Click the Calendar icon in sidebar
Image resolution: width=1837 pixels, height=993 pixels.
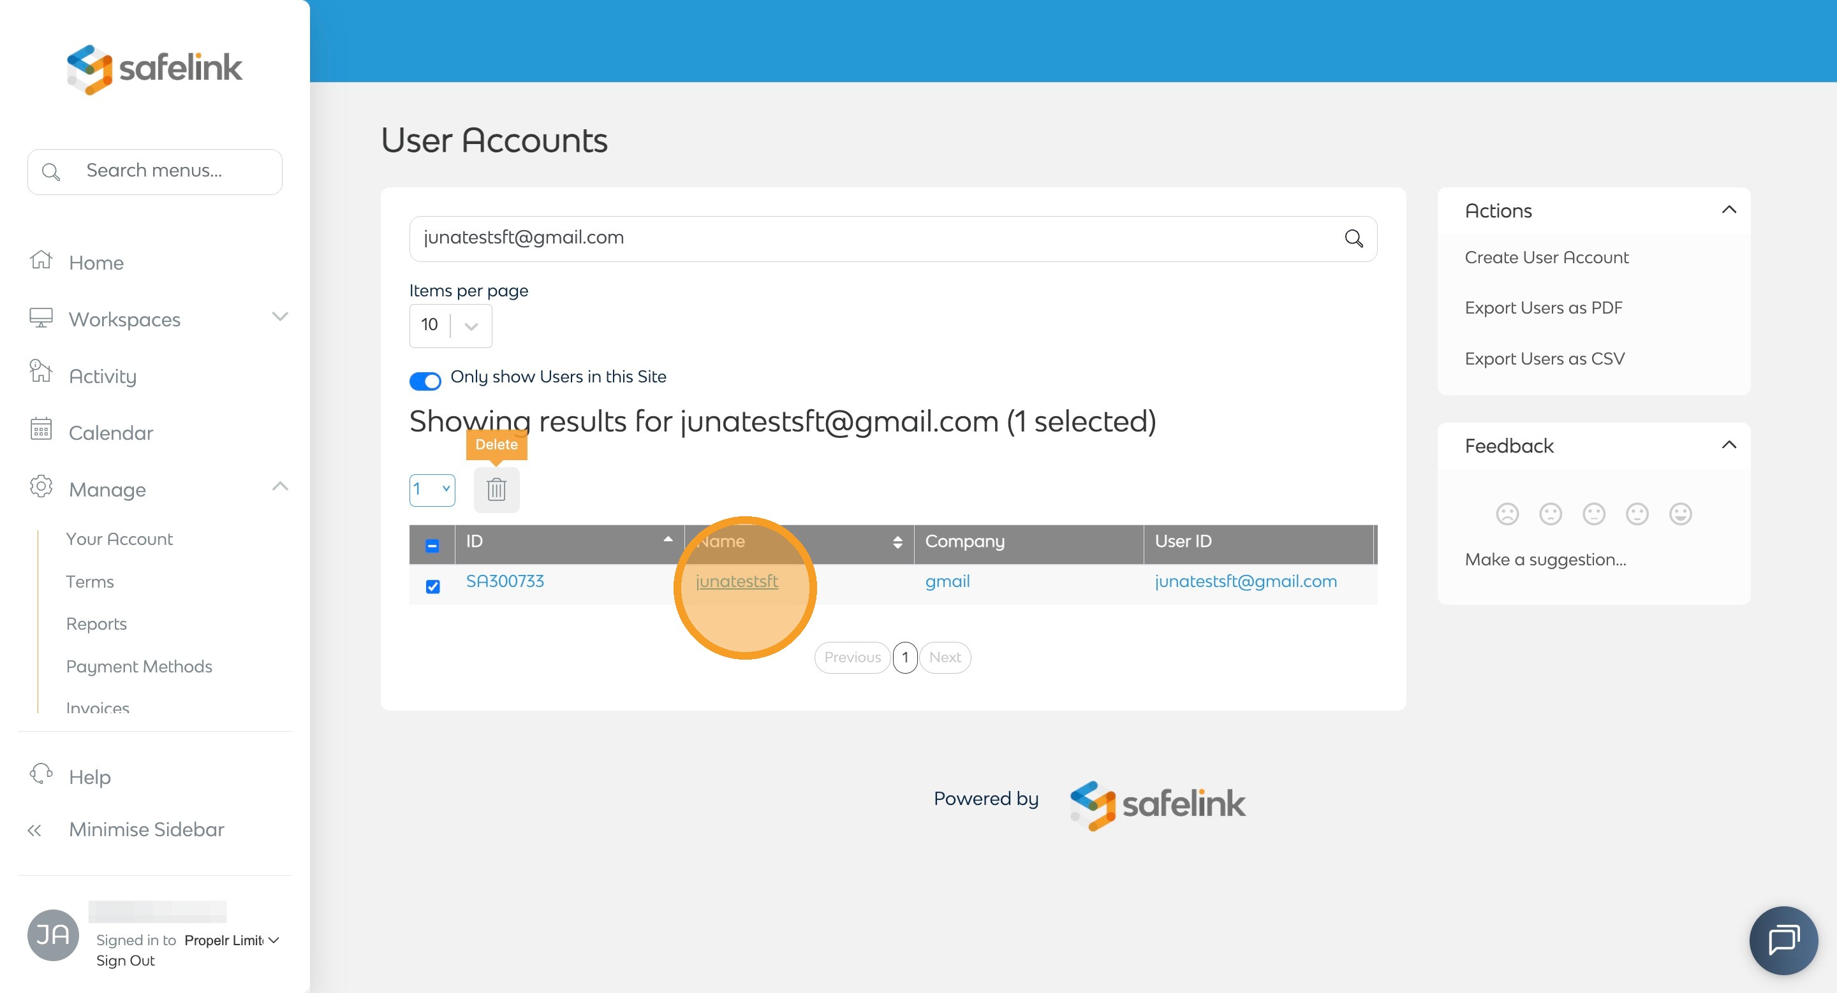41,430
